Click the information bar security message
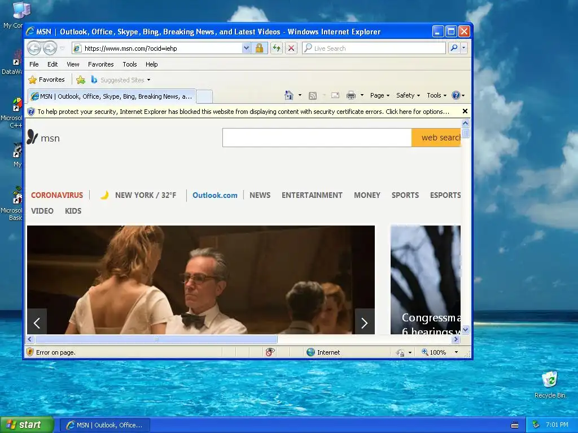Image resolution: width=578 pixels, height=433 pixels. (243, 112)
